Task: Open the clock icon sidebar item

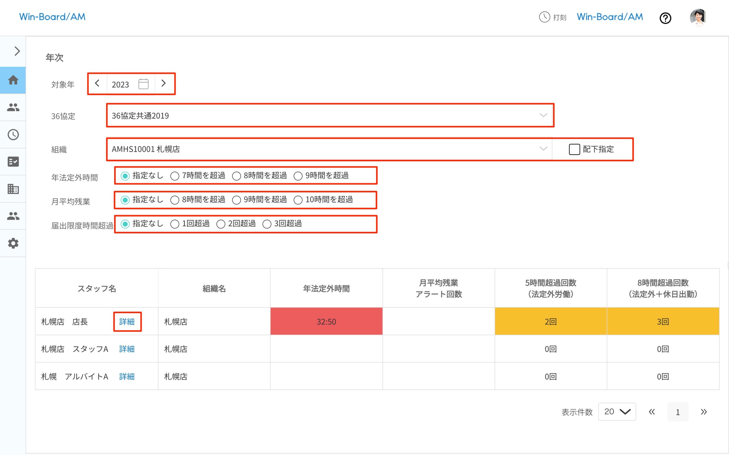Action: pyautogui.click(x=13, y=135)
